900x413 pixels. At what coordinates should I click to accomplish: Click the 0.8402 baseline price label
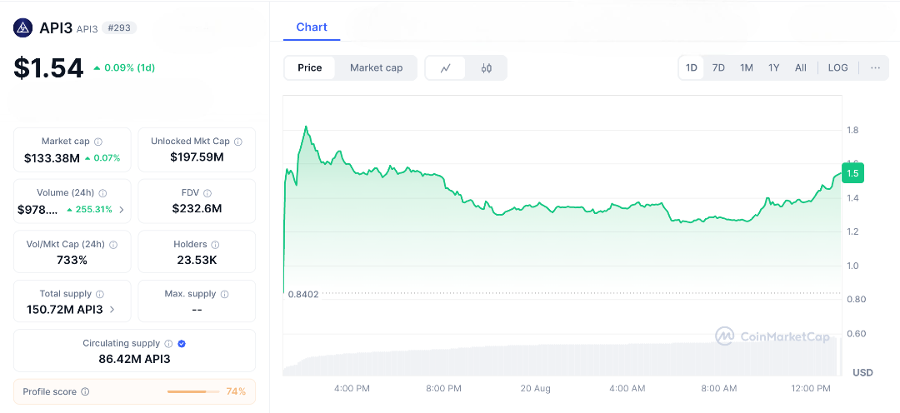(303, 294)
